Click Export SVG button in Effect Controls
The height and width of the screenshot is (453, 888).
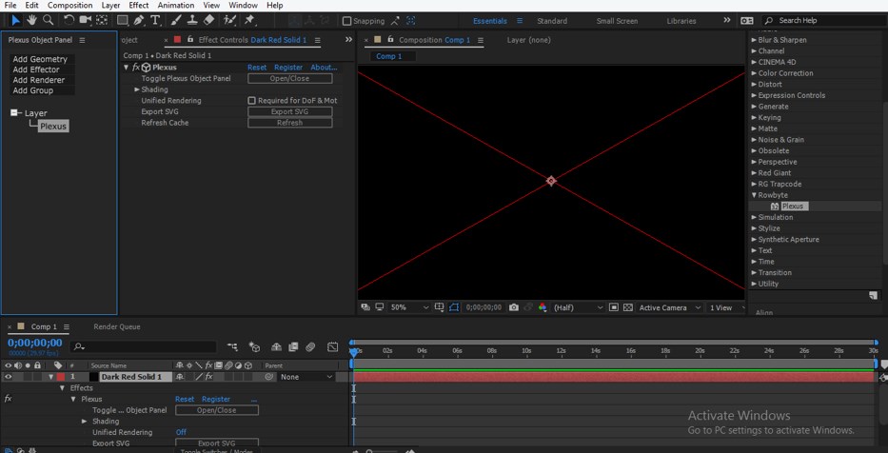coord(289,111)
